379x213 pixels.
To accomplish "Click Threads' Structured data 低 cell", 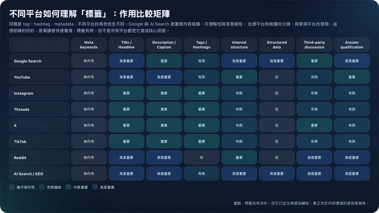I will (277, 109).
